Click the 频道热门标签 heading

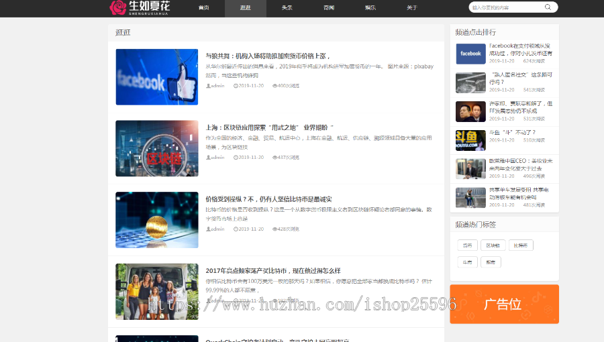pos(476,225)
